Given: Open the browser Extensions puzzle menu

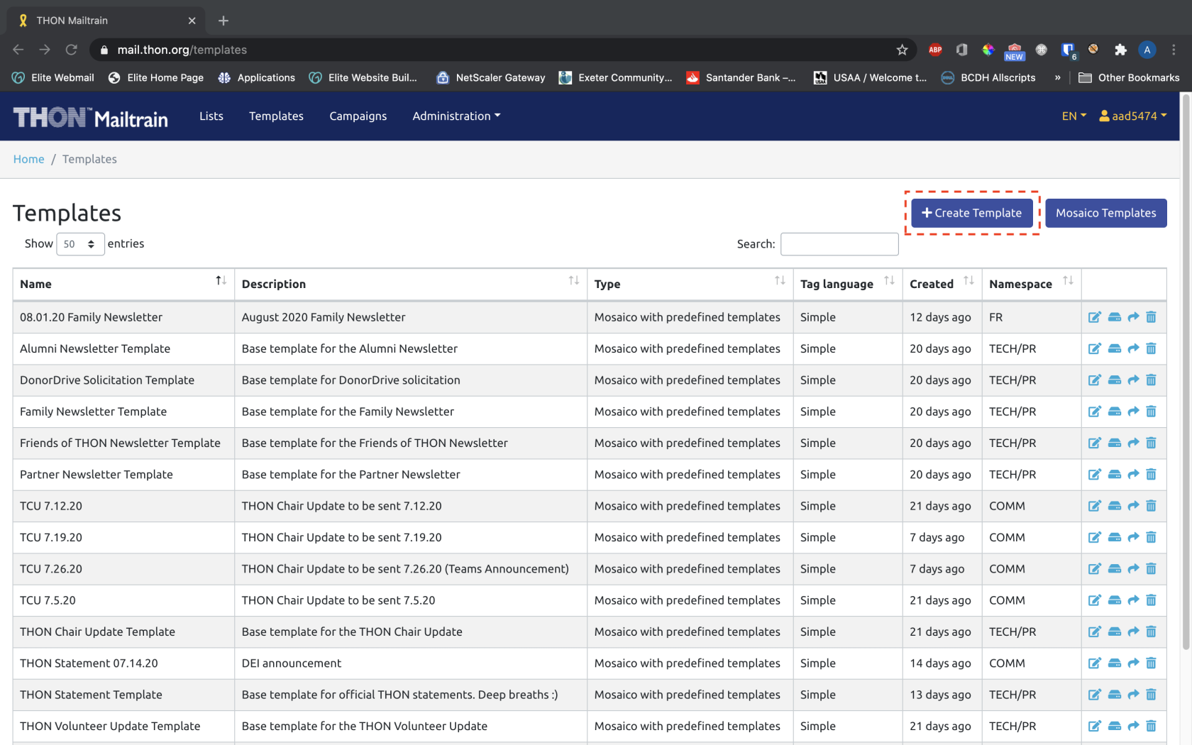Looking at the screenshot, I should point(1120,50).
